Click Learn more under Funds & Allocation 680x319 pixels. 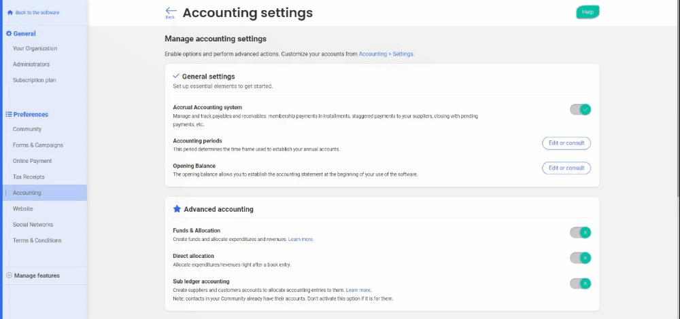(x=301, y=239)
